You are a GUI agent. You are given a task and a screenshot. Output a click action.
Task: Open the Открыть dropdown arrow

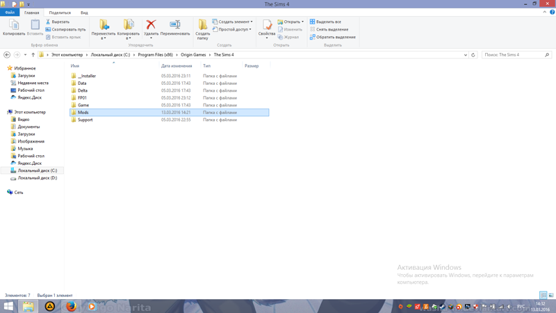(302, 22)
